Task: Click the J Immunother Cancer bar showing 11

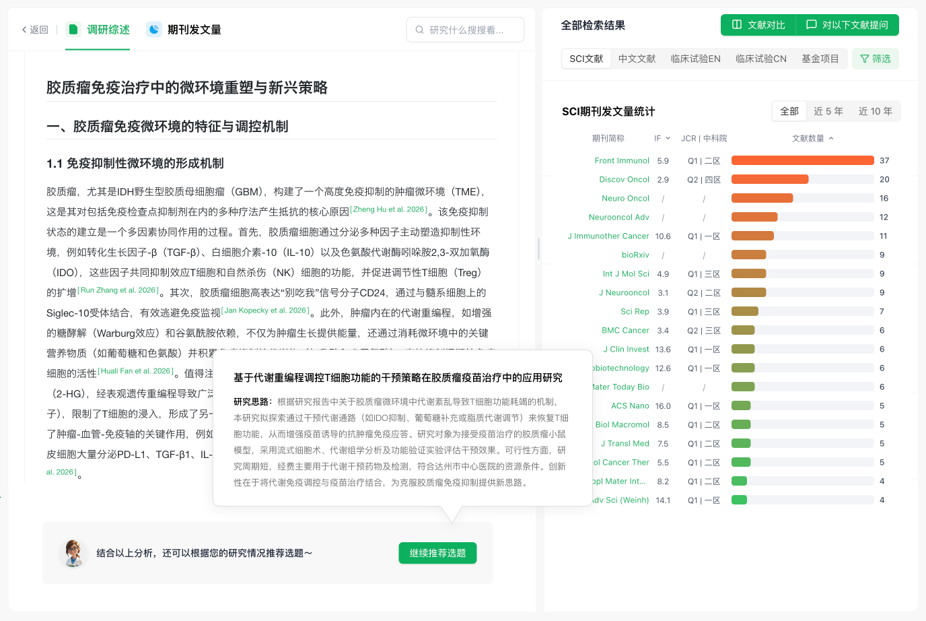Action: [752, 236]
